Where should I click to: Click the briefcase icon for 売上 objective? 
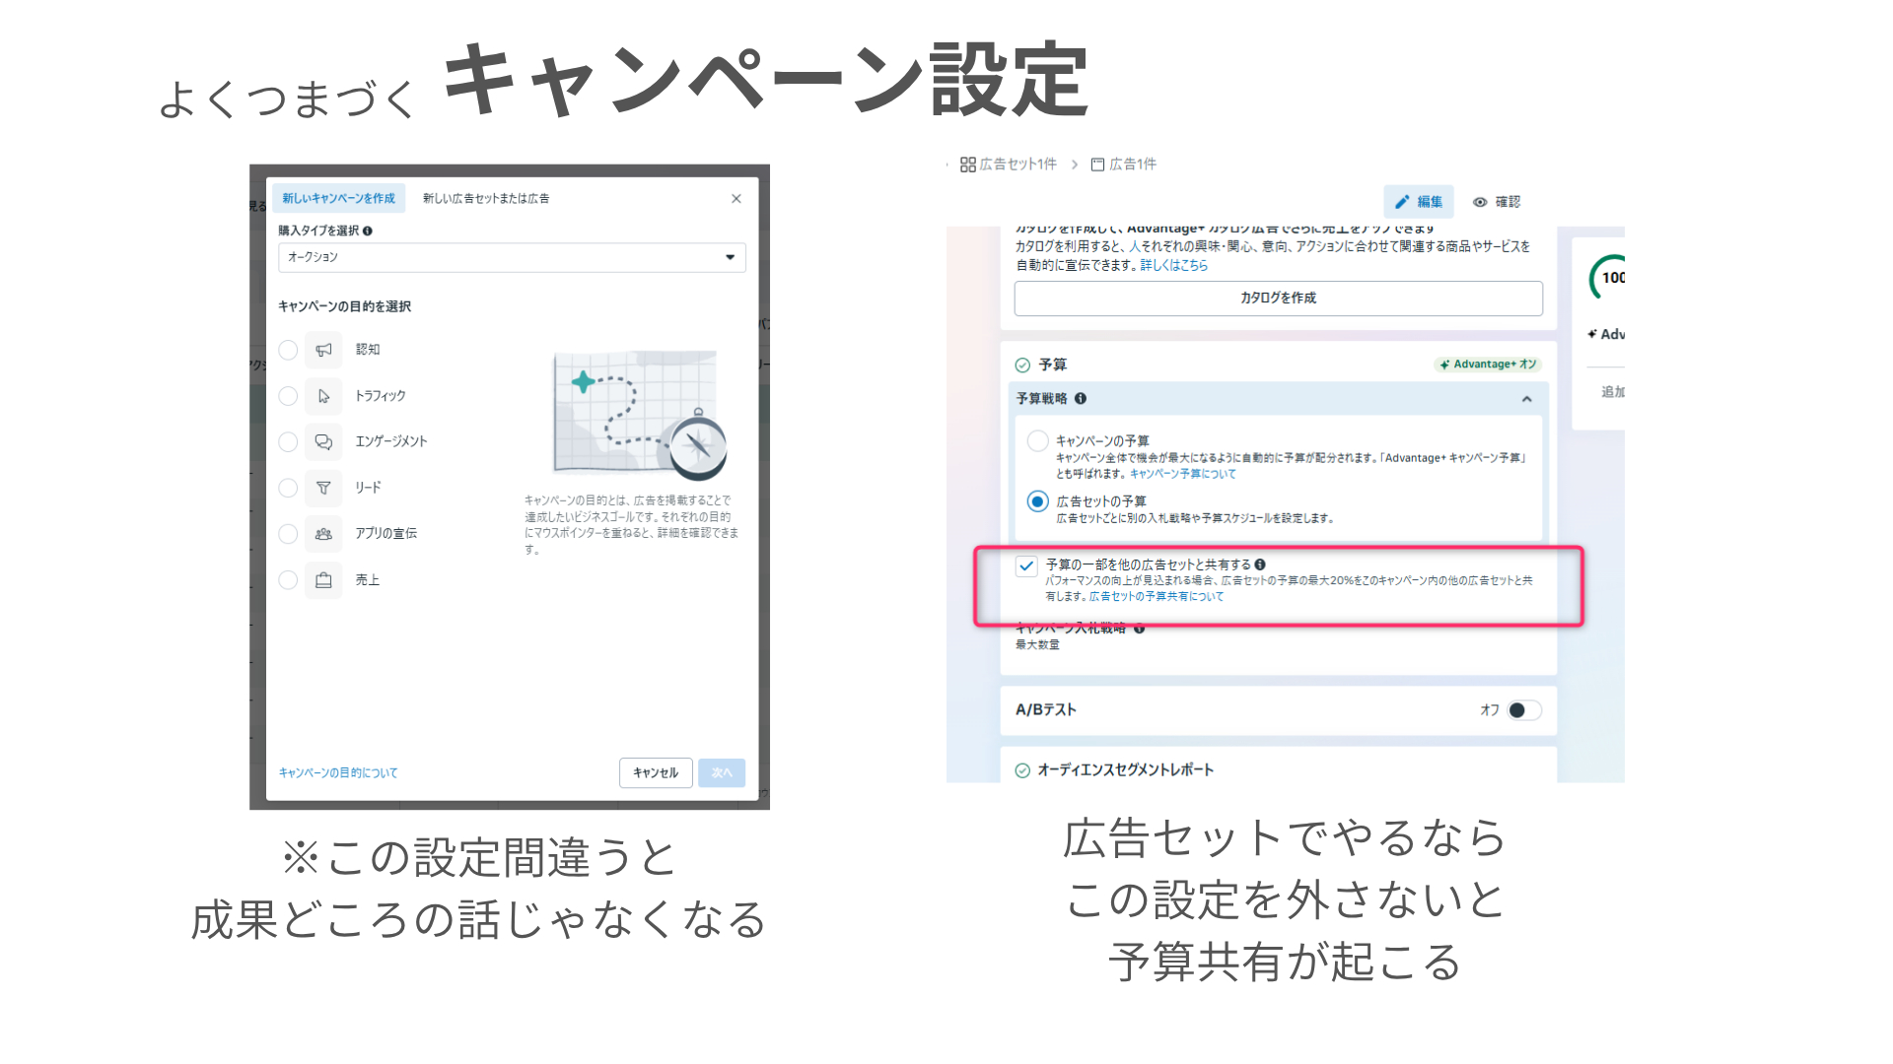tap(323, 580)
